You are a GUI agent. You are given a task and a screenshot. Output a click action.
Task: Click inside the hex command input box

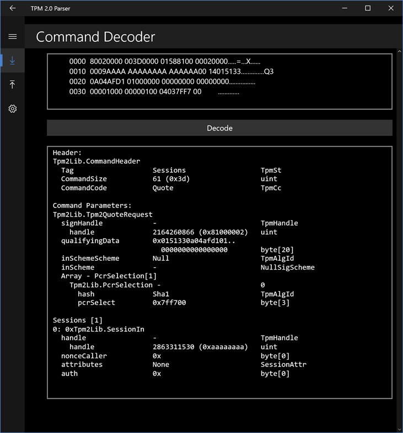219,81
